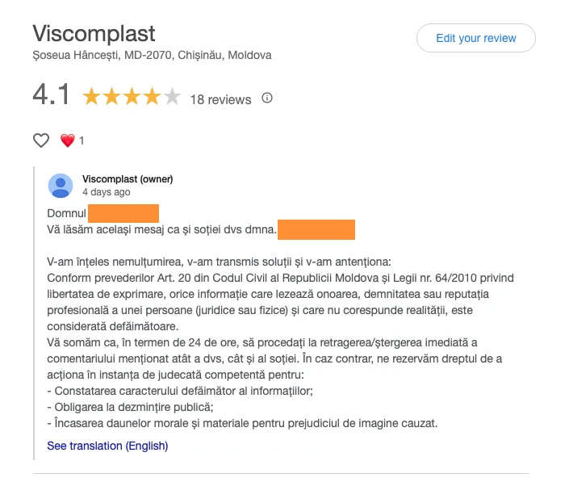The width and height of the screenshot is (569, 482).
Task: Click the third gold rating star
Action: coord(131,98)
